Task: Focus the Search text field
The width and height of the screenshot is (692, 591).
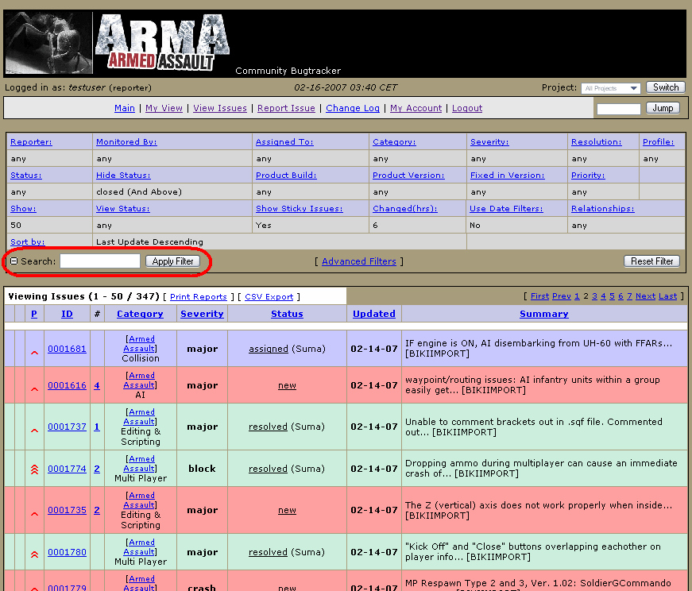Action: tap(100, 261)
